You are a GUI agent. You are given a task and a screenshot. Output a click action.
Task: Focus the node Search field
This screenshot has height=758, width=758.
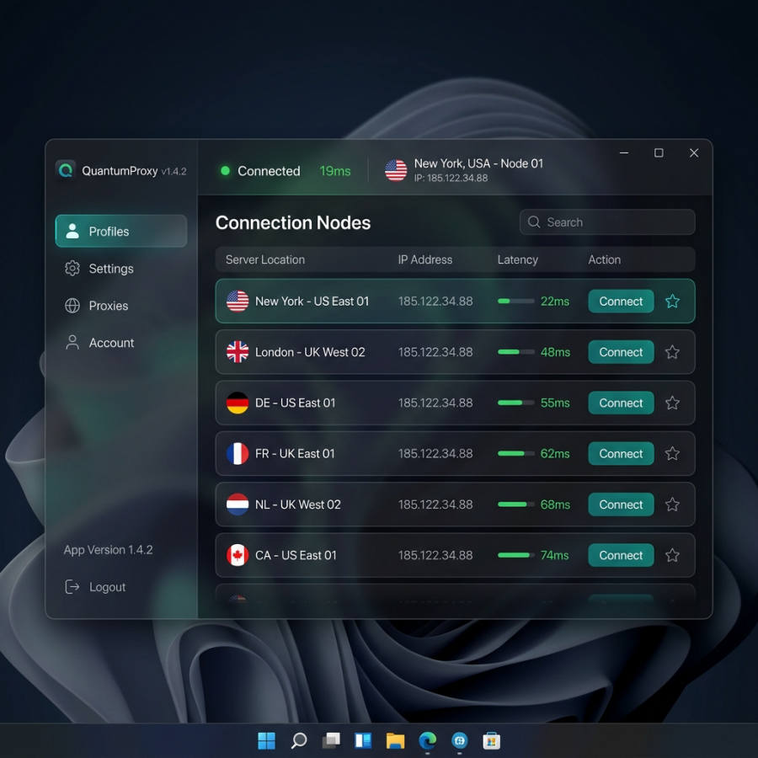pos(607,222)
